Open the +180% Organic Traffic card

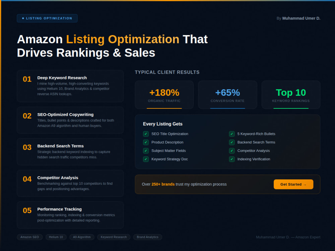[x=164, y=95]
